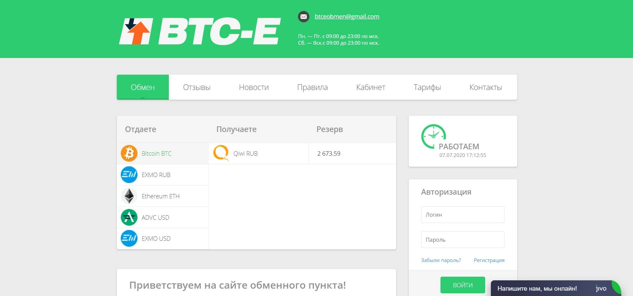This screenshot has width=633, height=296.
Task: Click the ВОЙТИ login button
Action: pyautogui.click(x=463, y=285)
